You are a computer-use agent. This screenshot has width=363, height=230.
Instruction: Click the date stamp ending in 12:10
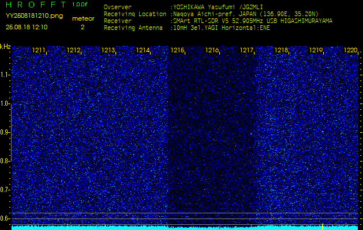coord(27,27)
